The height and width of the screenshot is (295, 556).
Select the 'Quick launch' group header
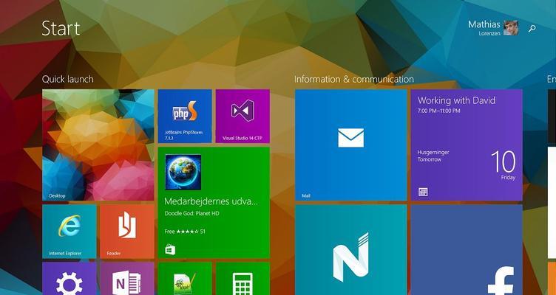(67, 79)
